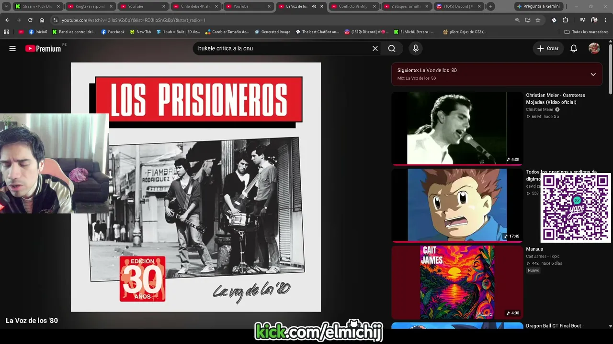613x344 pixels.
Task: Open ¡Abre Cajas de CS2 bookmark
Action: [465, 32]
